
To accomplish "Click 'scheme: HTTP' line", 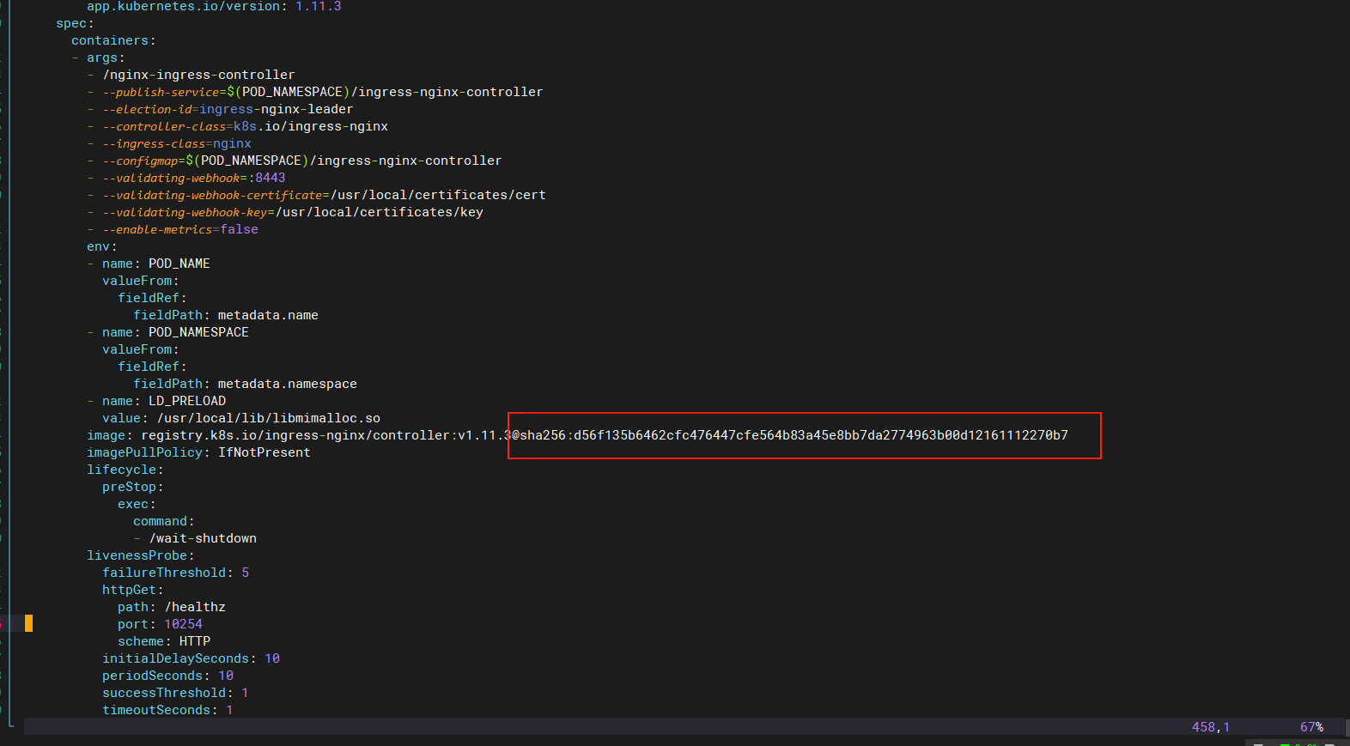I will (164, 641).
